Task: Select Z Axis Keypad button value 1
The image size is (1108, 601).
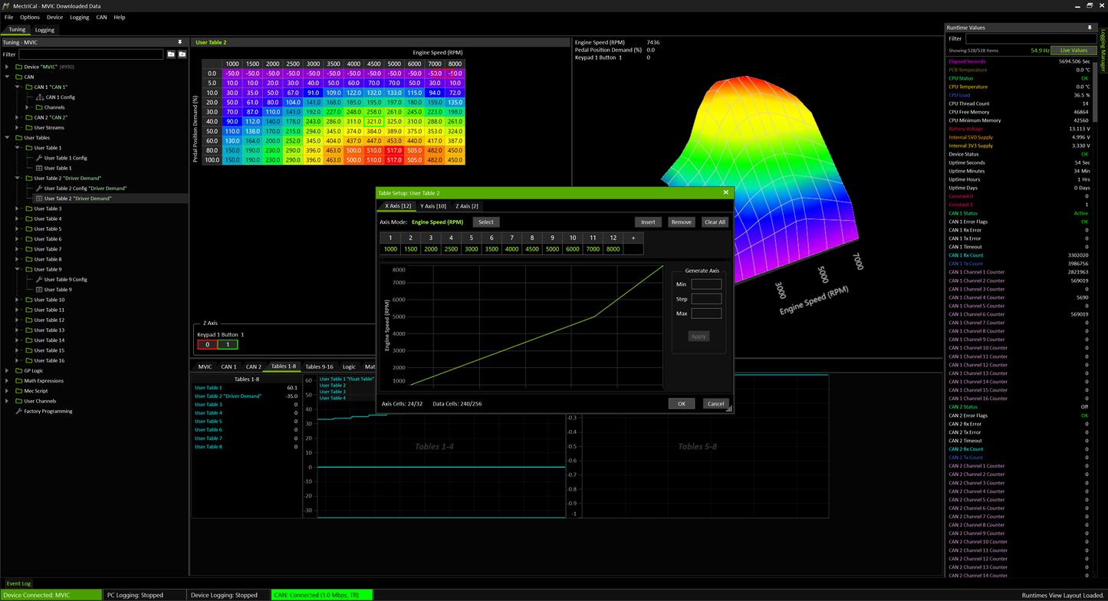Action: click(228, 345)
